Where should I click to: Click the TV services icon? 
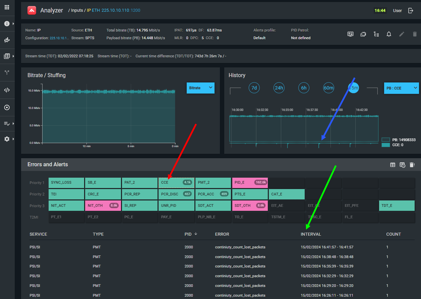coord(363,34)
